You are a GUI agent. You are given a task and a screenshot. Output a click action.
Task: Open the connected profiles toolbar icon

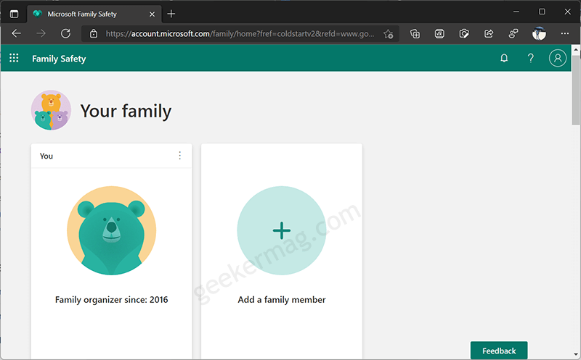click(513, 34)
